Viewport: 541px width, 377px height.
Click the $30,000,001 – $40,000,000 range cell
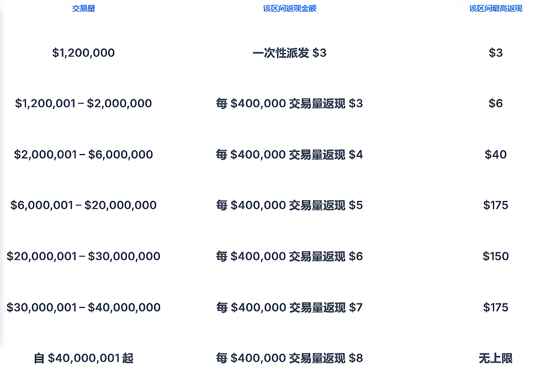pyautogui.click(x=83, y=307)
